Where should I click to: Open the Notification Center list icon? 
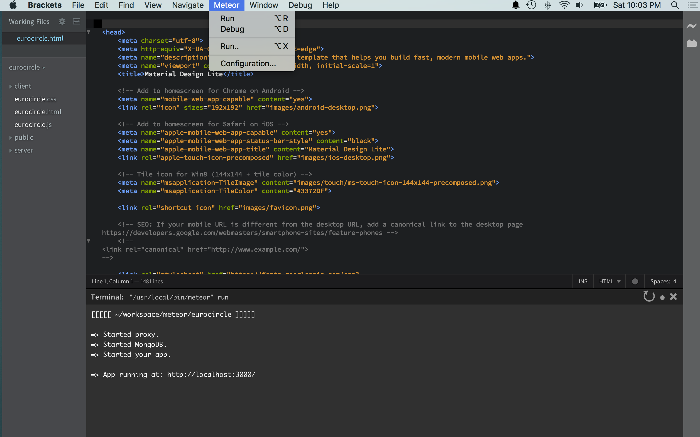click(x=692, y=5)
